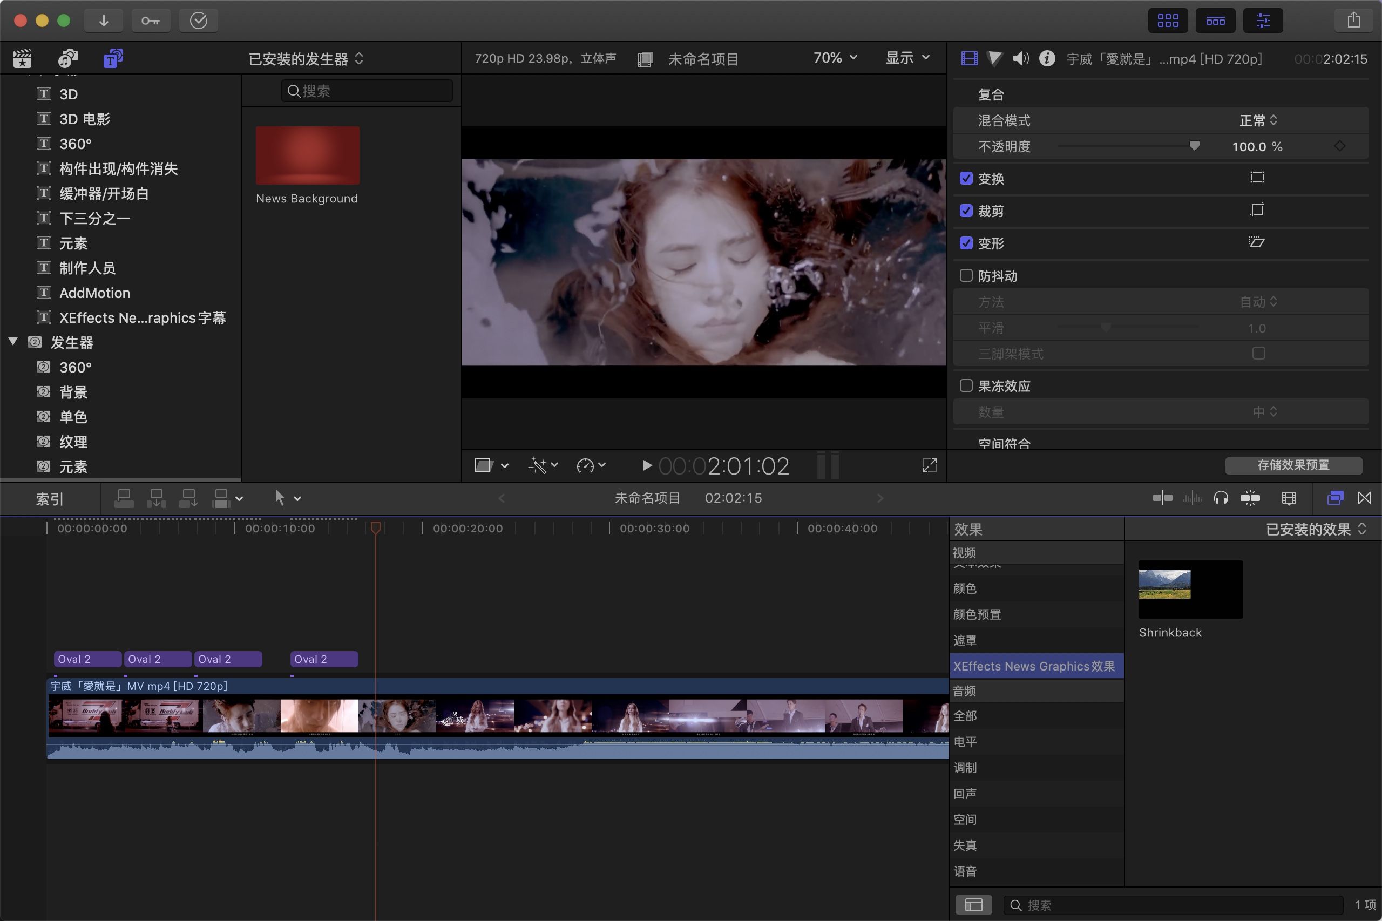
Task: Open the audio inspector speaker tab
Action: pos(1021,58)
